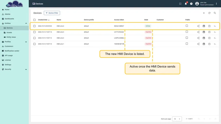Select the HMI-Line-3 row checkbox
This screenshot has height=124, width=221.
click(34, 32)
